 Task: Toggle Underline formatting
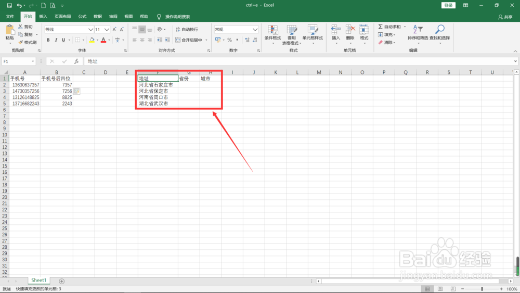point(63,40)
